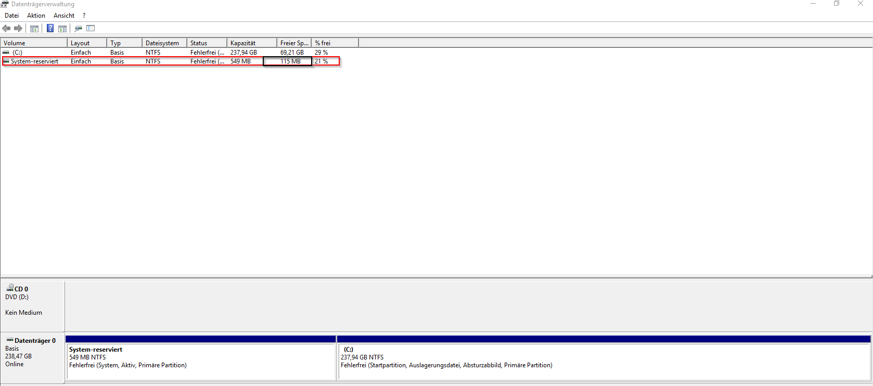Sort list by Volume column header
This screenshot has height=386, width=873.
[x=34, y=43]
